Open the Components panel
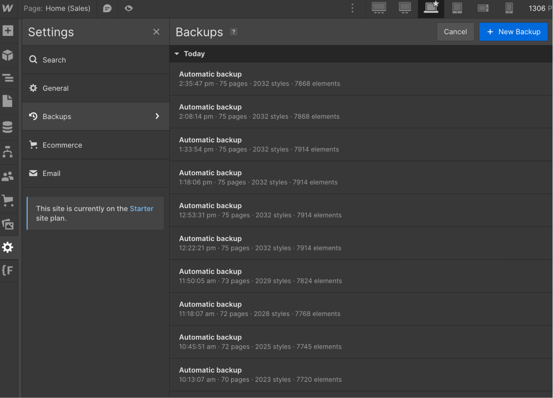 click(x=8, y=55)
